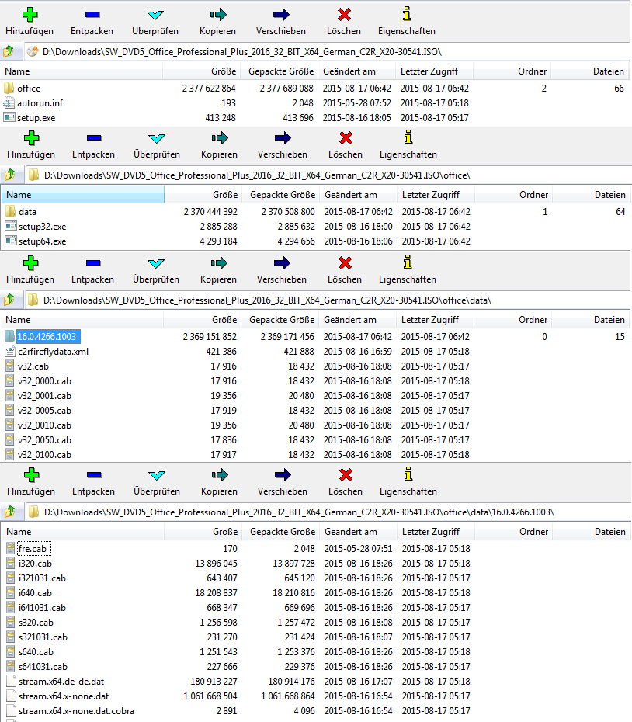Click Löschen in the ISO\office\ pane toolbar
The image size is (632, 722).
pos(346,145)
